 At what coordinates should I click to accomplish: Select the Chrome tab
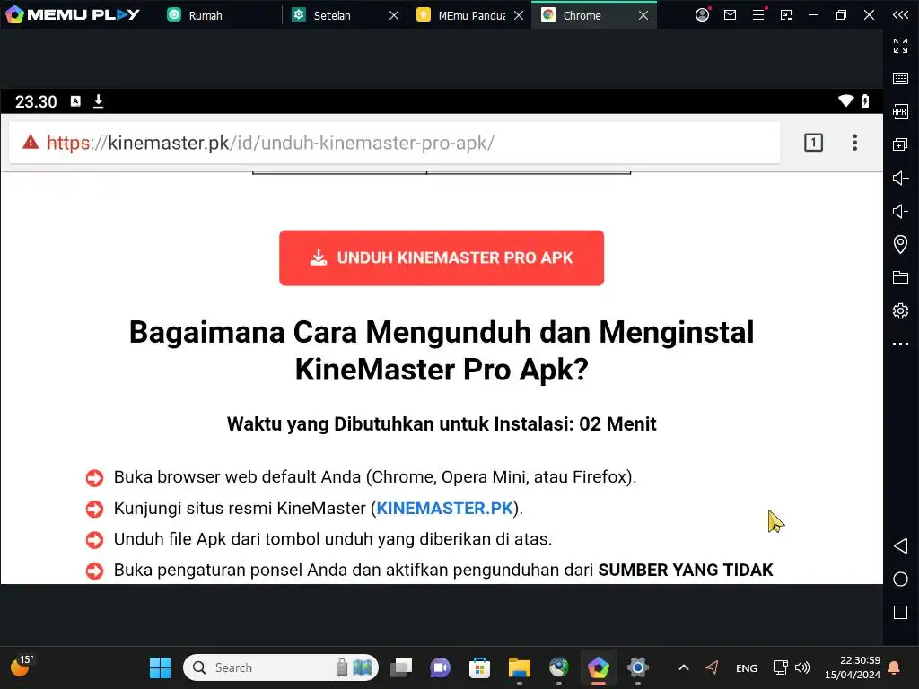pyautogui.click(x=582, y=15)
